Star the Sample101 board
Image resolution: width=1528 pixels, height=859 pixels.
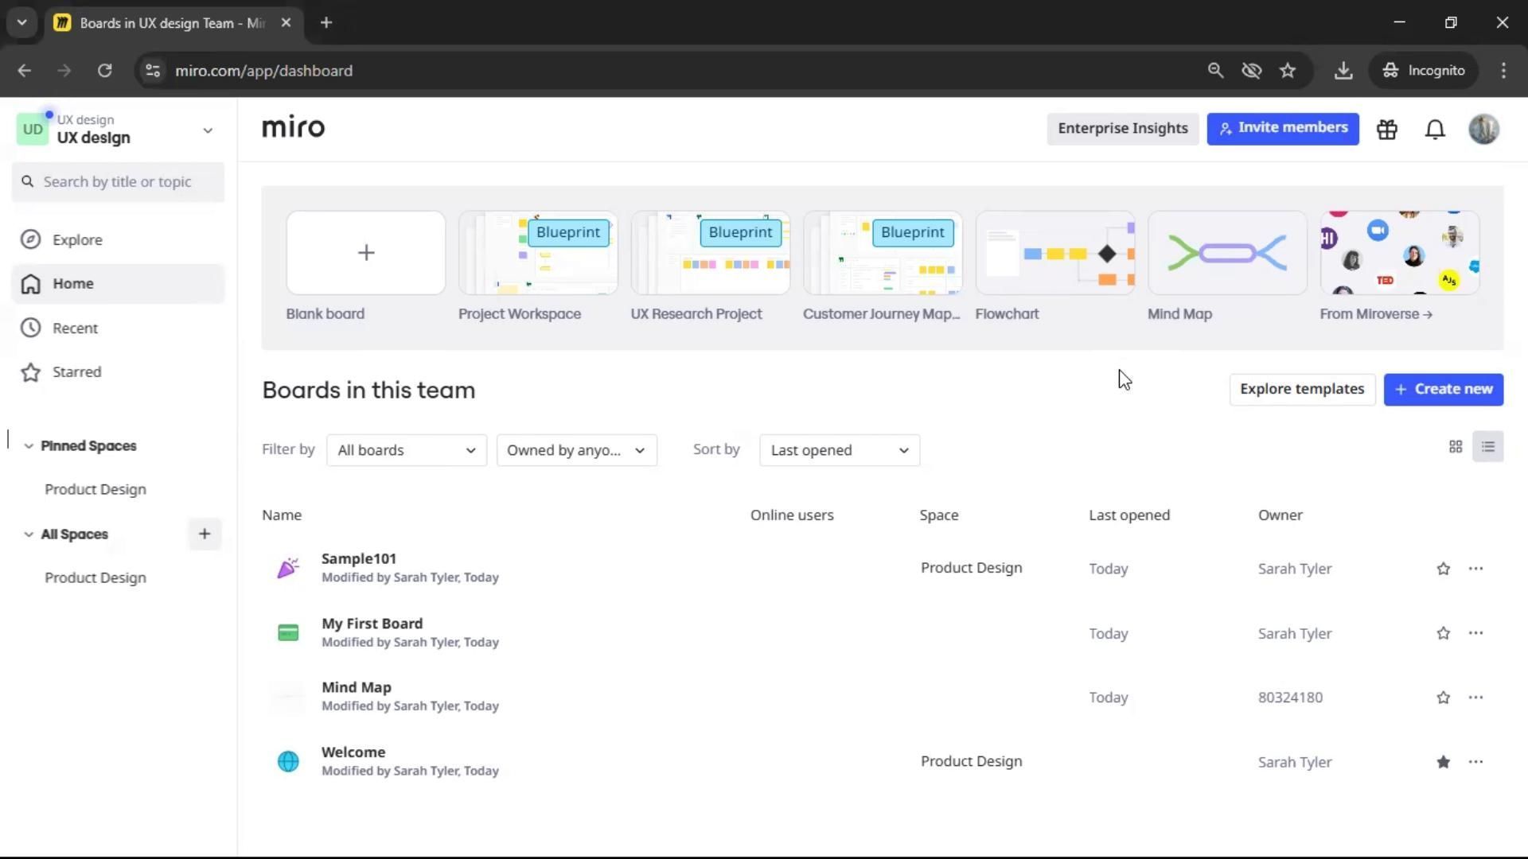coord(1443,569)
